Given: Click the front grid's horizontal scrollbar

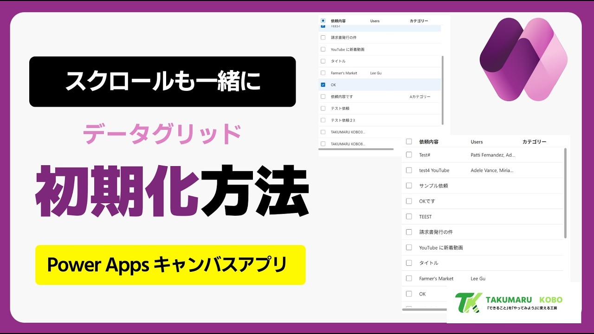Looking at the screenshot, I should [425, 309].
